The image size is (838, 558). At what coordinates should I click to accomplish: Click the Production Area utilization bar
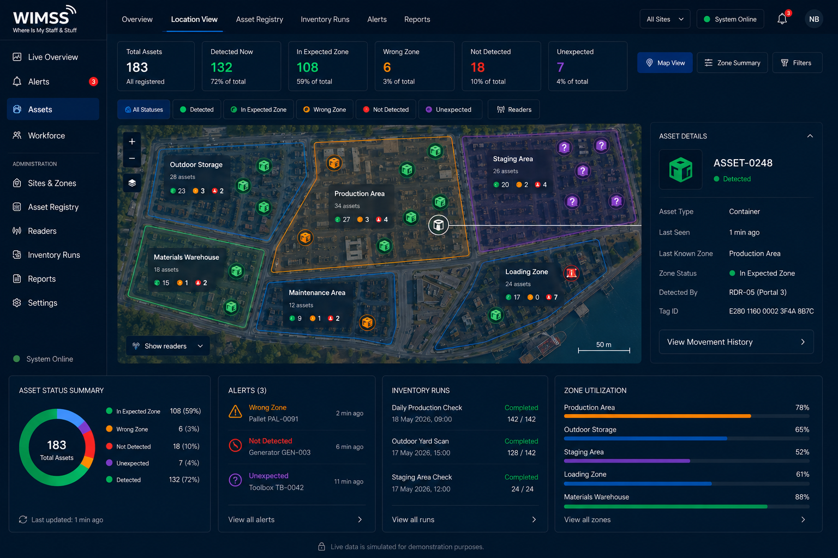pos(686,416)
